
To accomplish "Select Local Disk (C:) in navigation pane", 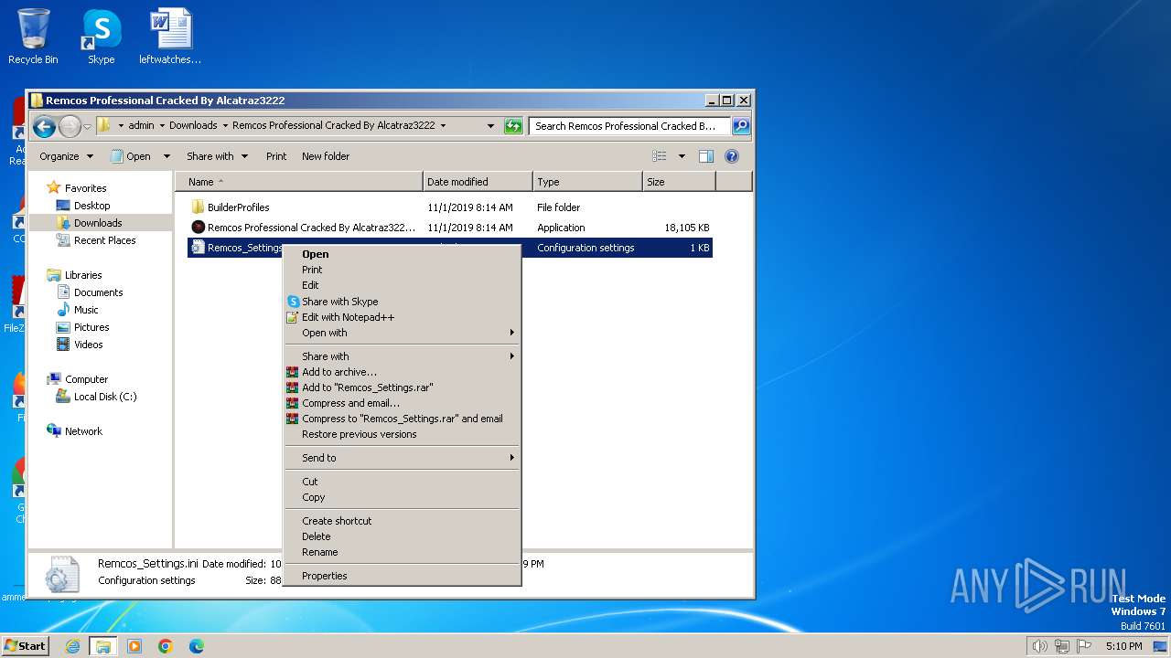I will (x=105, y=397).
